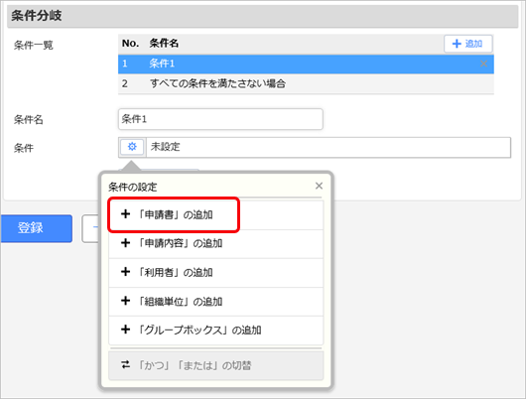Toggle 「かつ」「または」の切替 option
Viewport: 526px width, 399px height.
tap(216, 365)
